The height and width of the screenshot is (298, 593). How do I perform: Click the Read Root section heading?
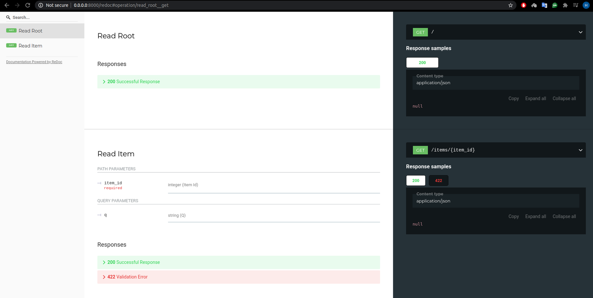point(116,36)
